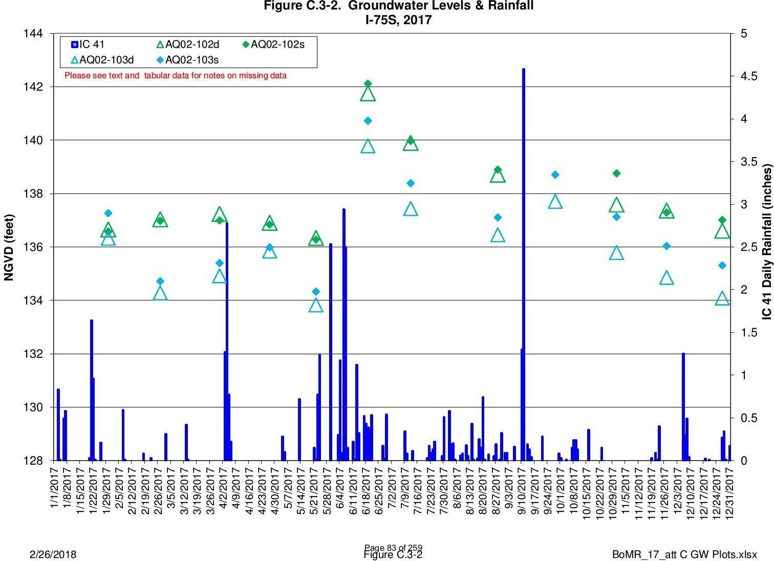Image resolution: width=774 pixels, height=561 pixels.
Task: Select the blue diamond at 6/18/2017
Action: (x=368, y=121)
